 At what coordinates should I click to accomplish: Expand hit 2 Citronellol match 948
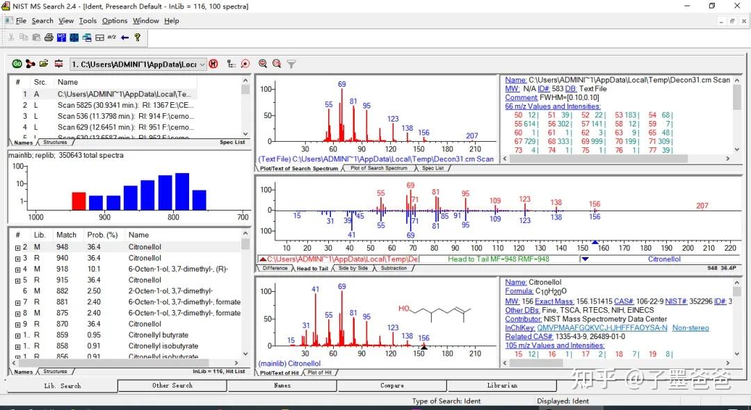tap(17, 248)
